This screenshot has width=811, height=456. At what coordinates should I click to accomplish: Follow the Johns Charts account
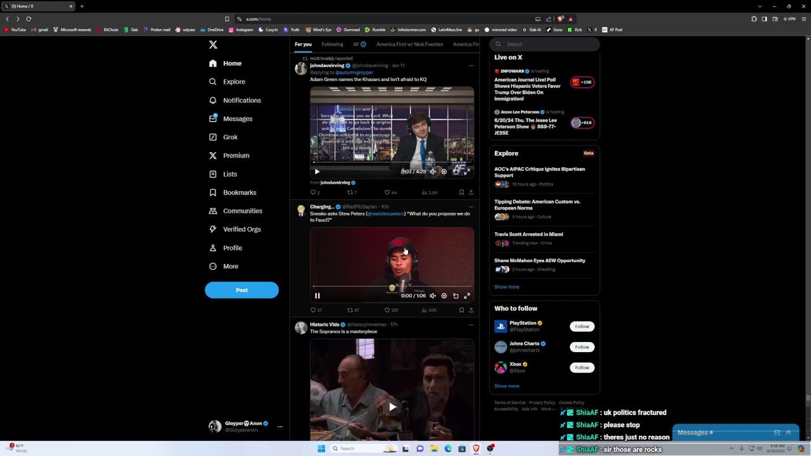coord(582,347)
